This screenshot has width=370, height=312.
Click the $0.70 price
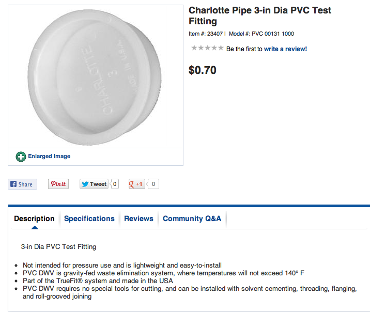click(x=203, y=70)
